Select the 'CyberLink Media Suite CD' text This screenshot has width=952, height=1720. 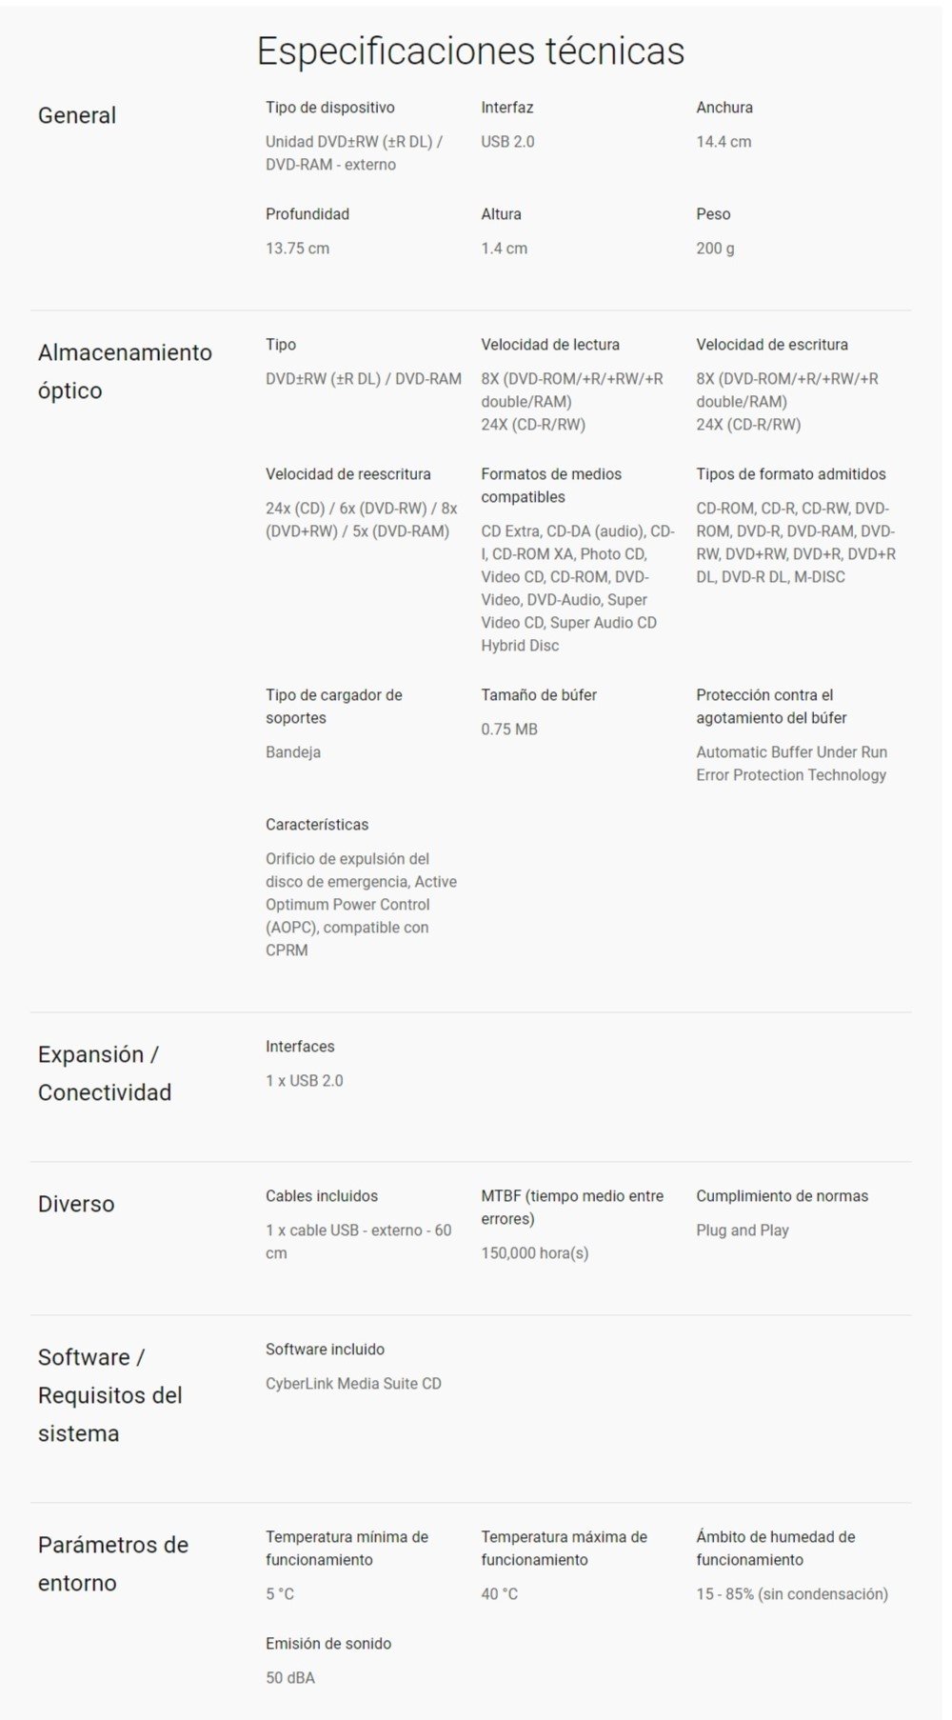tap(353, 1384)
